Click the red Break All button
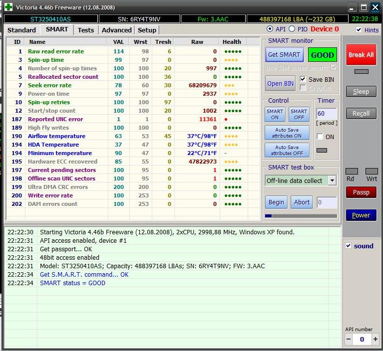 pyautogui.click(x=361, y=55)
